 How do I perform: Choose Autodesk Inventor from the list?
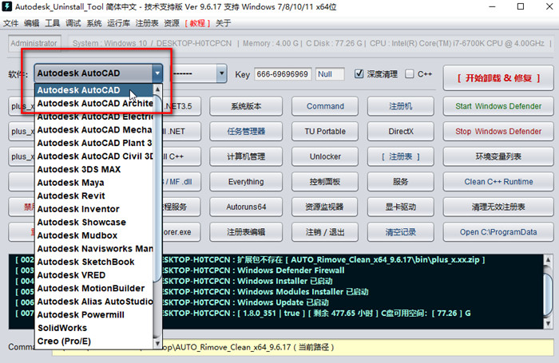point(94,209)
